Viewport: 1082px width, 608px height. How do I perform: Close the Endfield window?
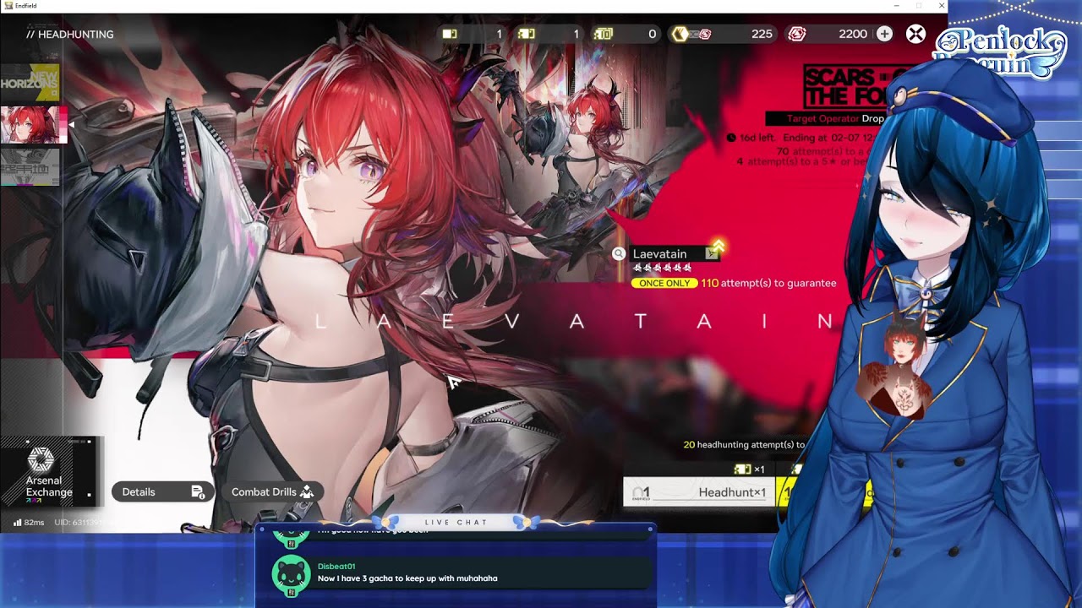click(x=942, y=6)
